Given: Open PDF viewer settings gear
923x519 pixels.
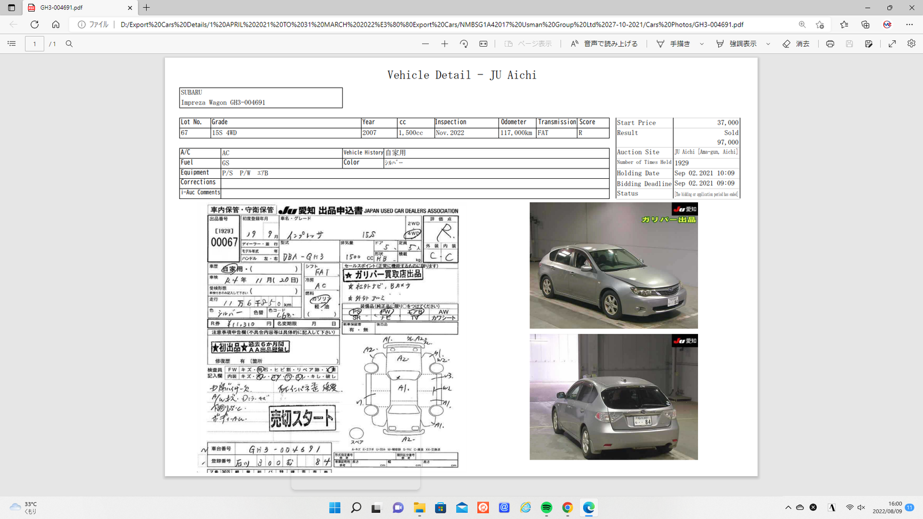Looking at the screenshot, I should point(911,44).
